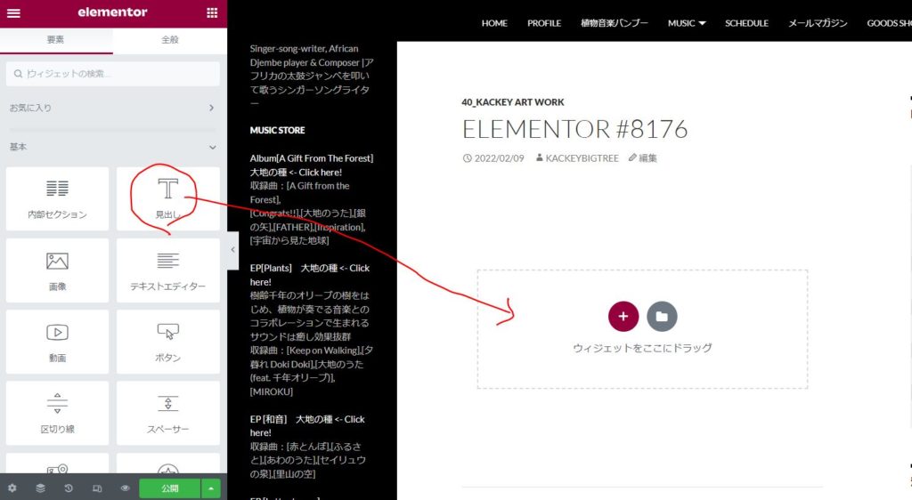The width and height of the screenshot is (912, 500).
Task: Open the widgets grid icon
Action: [x=212, y=12]
